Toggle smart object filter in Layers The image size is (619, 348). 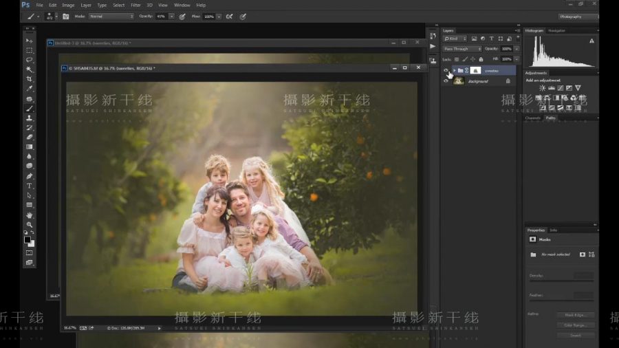pos(509,39)
